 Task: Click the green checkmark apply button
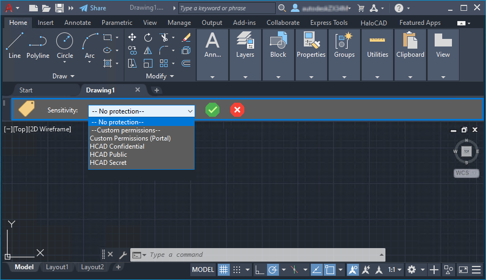212,110
